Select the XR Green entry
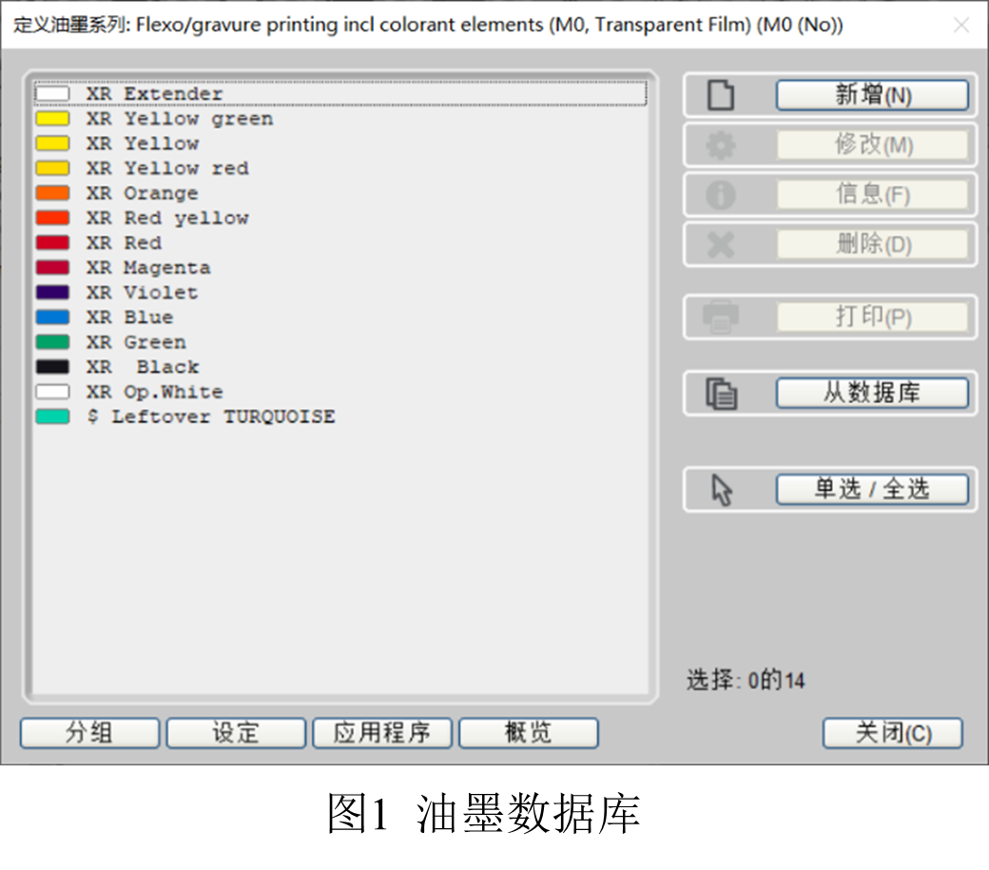The height and width of the screenshot is (870, 989). click(340, 342)
